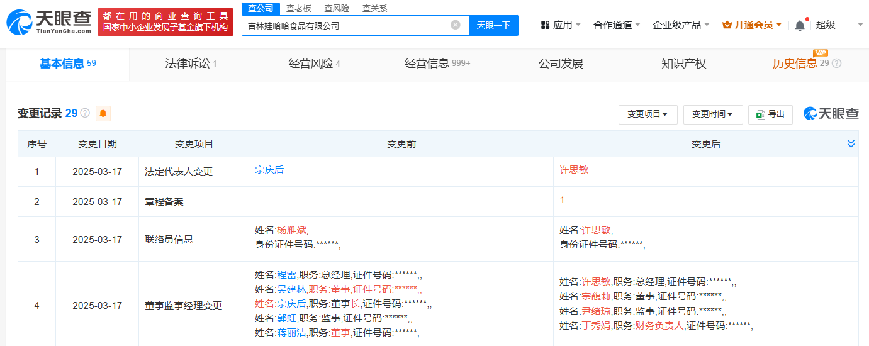Click the 变更前 column header
The height and width of the screenshot is (346, 869).
click(x=401, y=144)
